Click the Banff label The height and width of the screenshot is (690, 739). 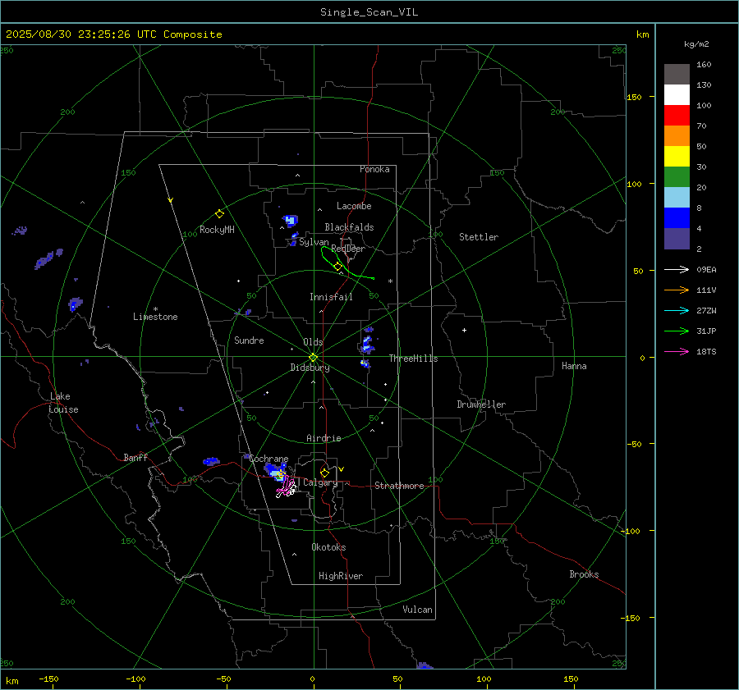(x=135, y=457)
